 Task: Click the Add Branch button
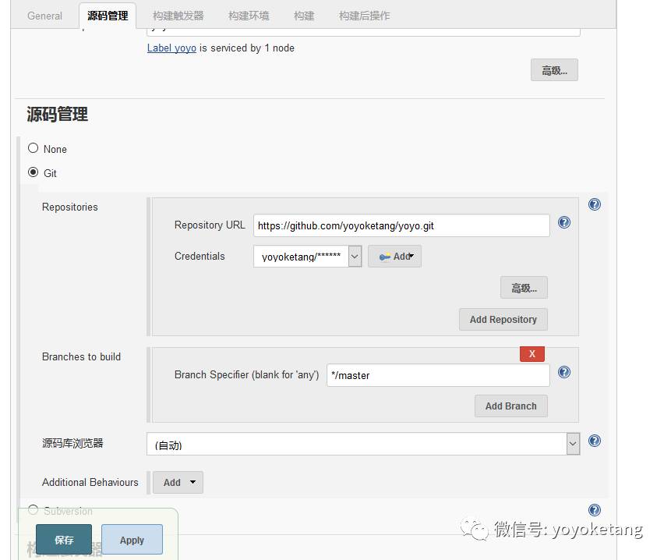coord(510,406)
